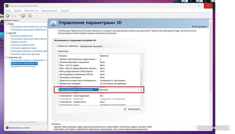235x134 pixels.
Task: Select Поворот дисплея in the tree
Action: coord(19,42)
